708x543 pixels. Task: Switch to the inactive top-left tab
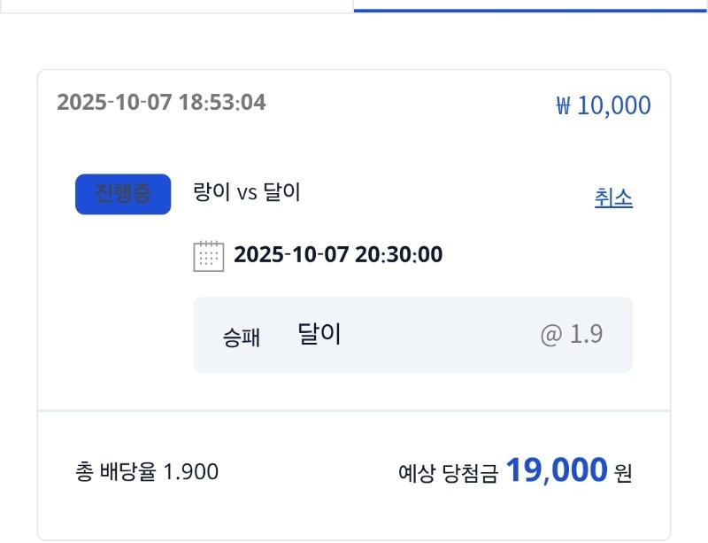177,5
